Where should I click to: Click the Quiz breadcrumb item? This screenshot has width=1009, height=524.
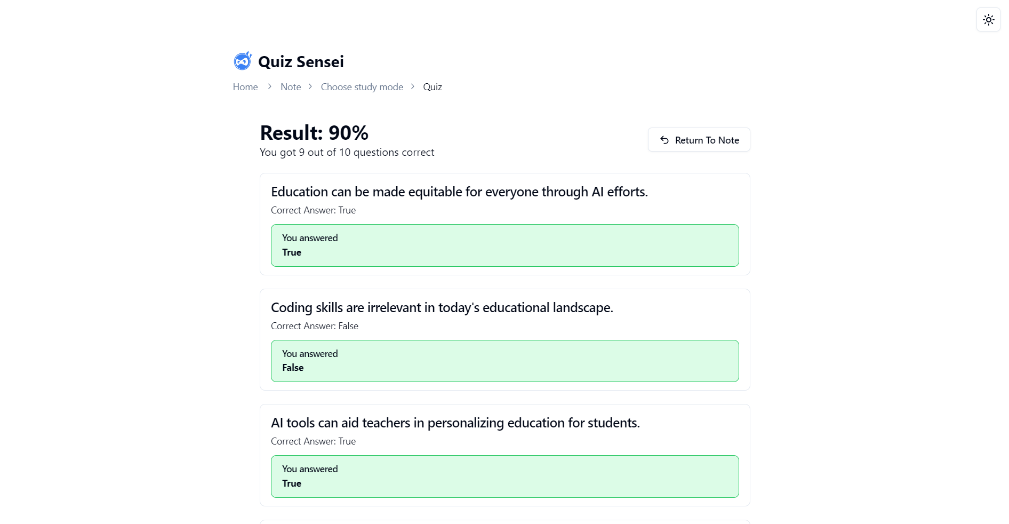tap(433, 87)
